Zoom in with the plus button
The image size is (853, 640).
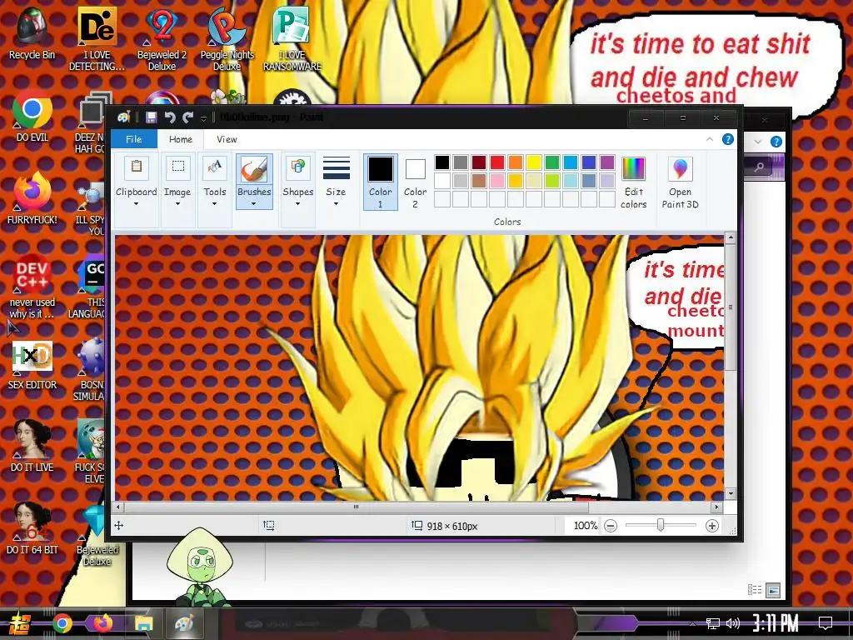pos(711,526)
